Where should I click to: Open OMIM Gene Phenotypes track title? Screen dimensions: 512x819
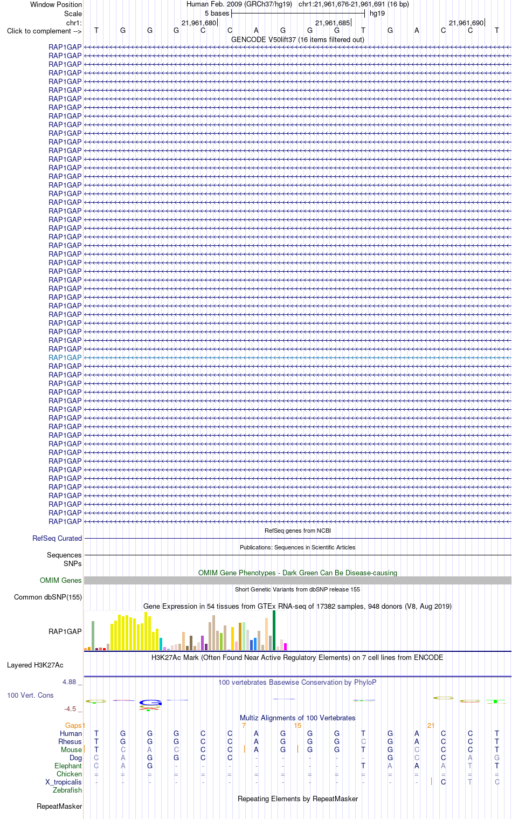(297, 573)
